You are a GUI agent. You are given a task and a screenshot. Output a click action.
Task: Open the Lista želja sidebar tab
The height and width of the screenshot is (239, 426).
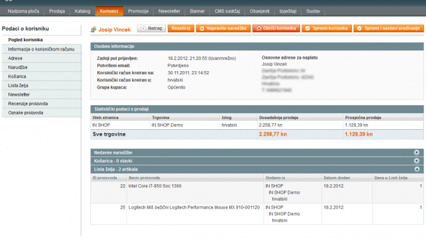point(41,85)
